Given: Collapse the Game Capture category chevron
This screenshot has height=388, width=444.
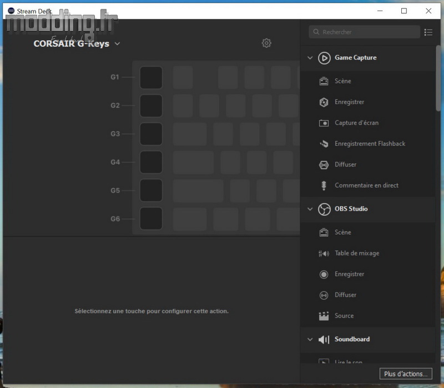Looking at the screenshot, I should pos(310,58).
